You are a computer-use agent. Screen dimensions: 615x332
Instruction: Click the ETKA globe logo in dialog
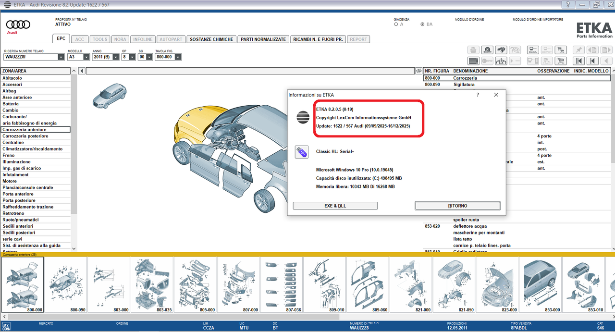pos(303,117)
